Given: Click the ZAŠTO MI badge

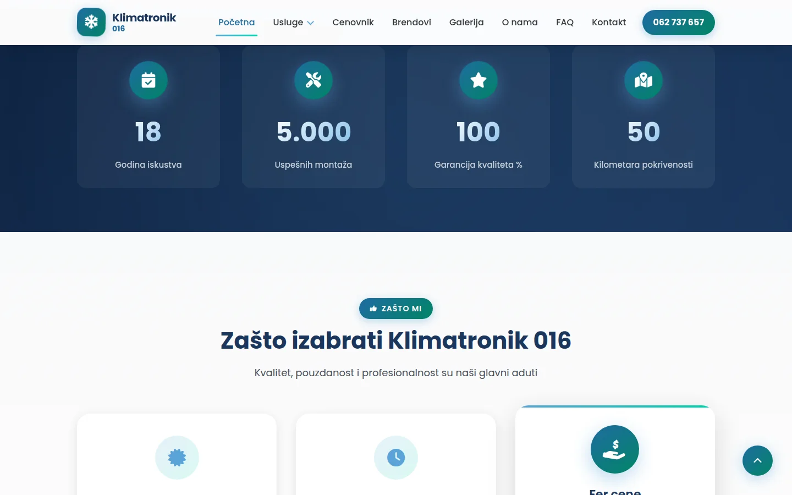Looking at the screenshot, I should click(396, 309).
